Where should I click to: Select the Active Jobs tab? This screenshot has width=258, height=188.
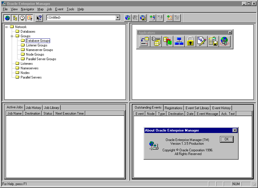pos(15,107)
